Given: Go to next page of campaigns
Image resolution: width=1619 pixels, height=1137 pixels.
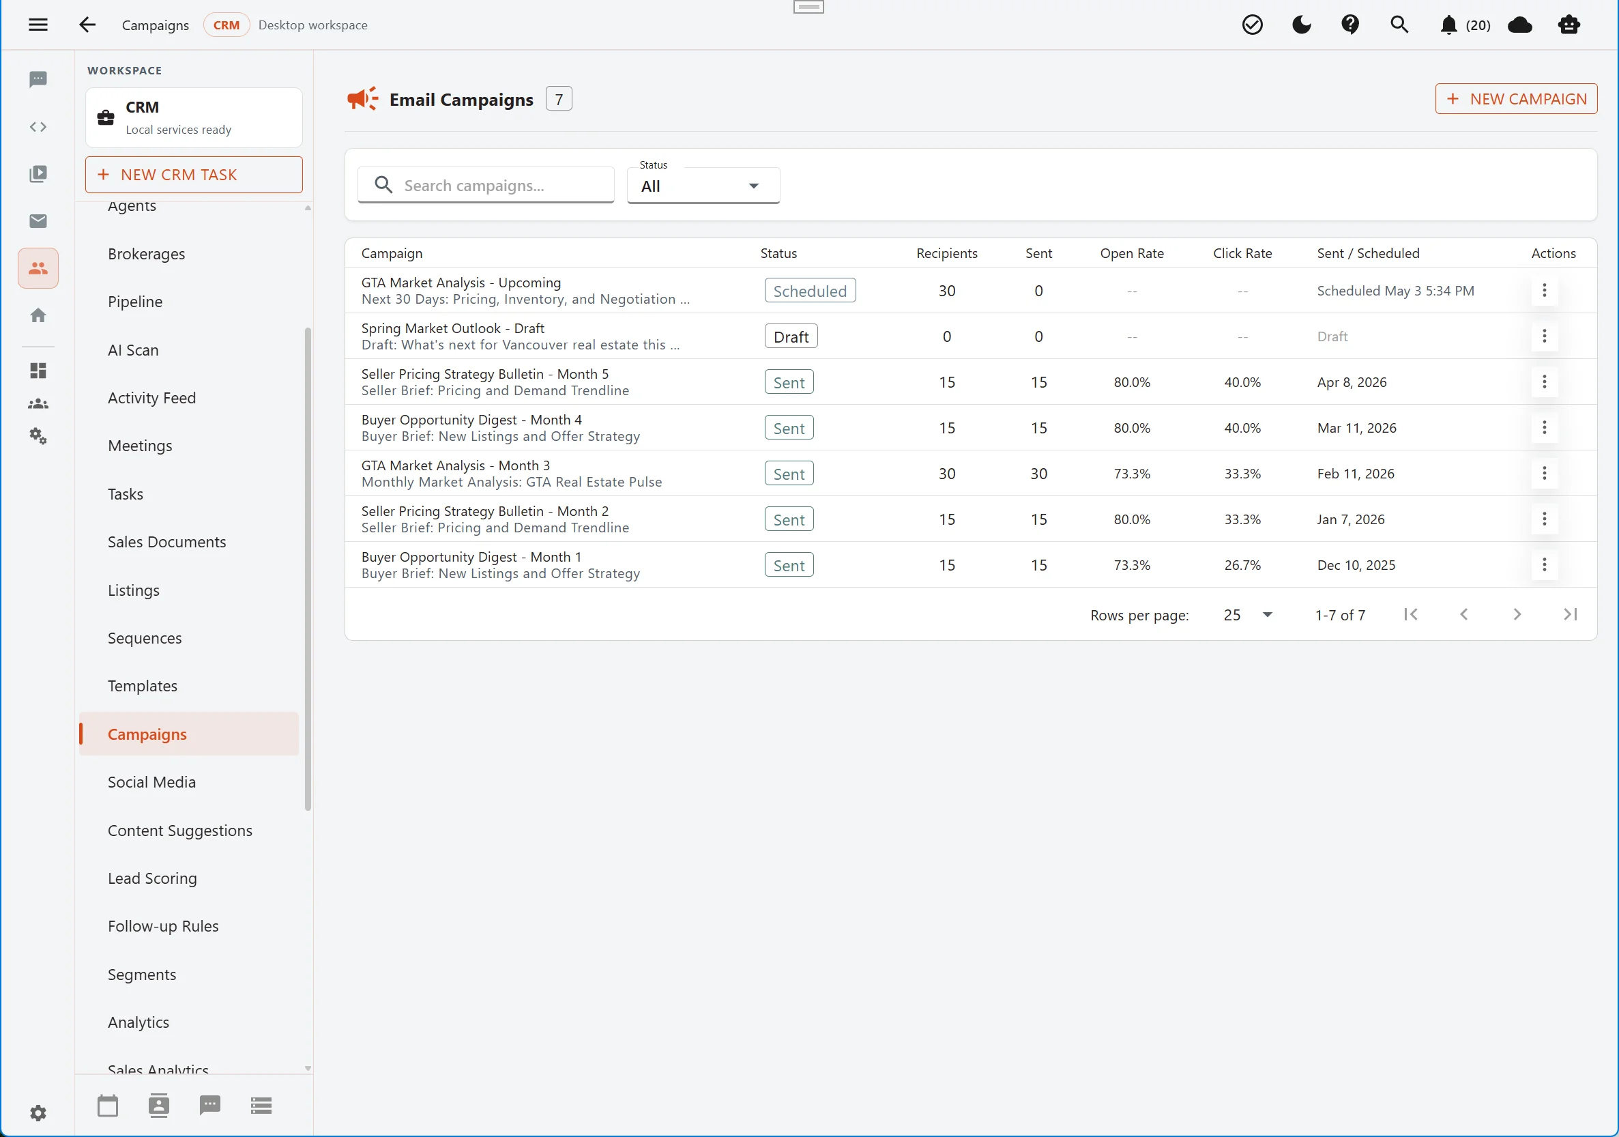Looking at the screenshot, I should click(1517, 614).
